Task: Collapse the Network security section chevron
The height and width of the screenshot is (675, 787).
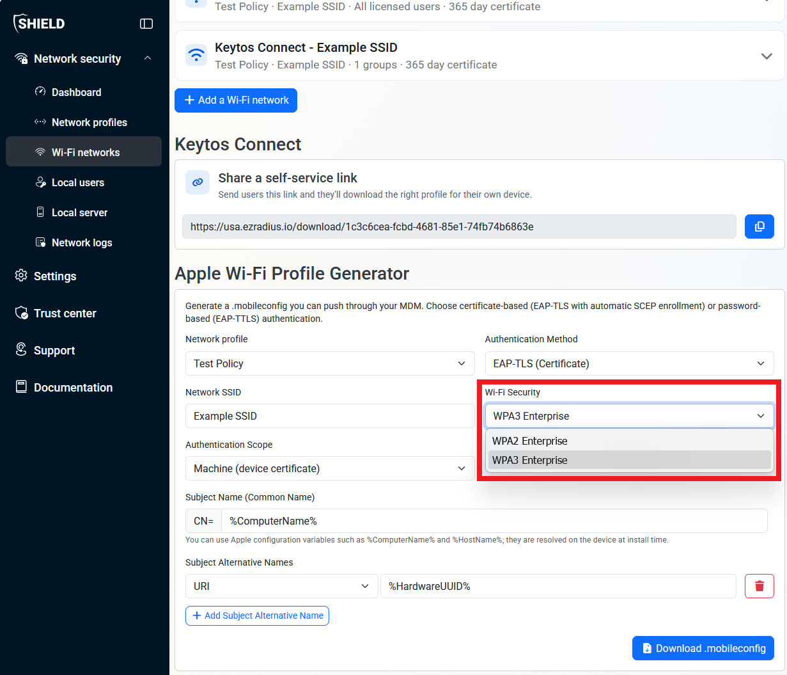Action: click(148, 58)
